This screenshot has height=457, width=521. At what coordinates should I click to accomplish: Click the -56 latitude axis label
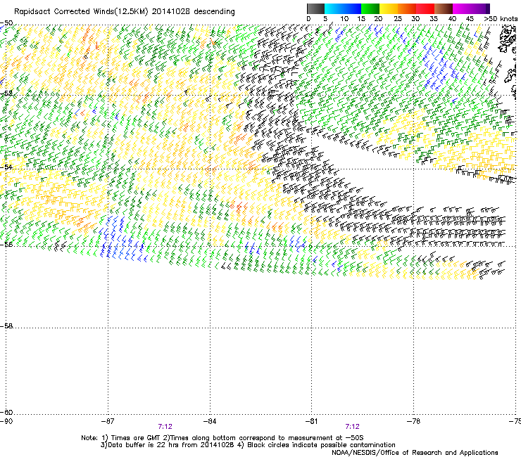tap(6, 244)
